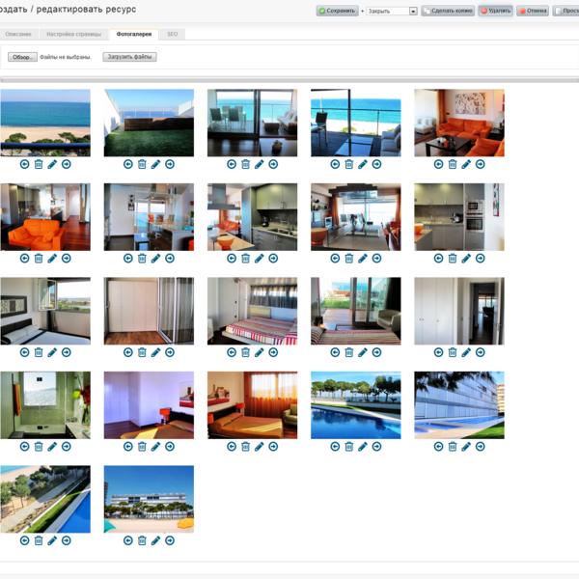Open the swimming pool with trees thumbnail
This screenshot has height=579, width=579.
tap(356, 405)
